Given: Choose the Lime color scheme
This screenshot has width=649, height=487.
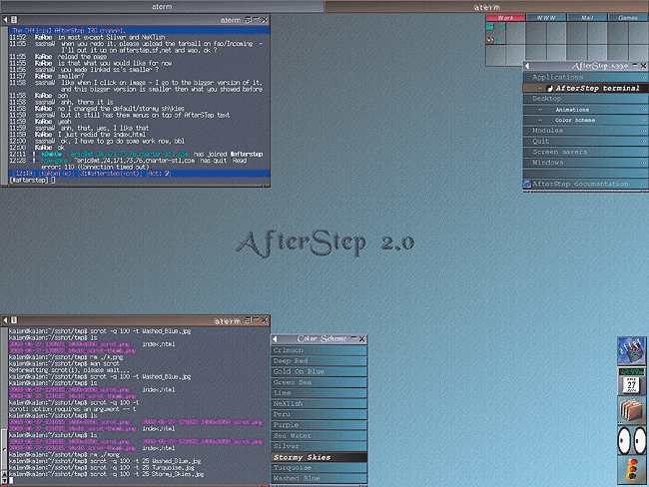Looking at the screenshot, I should (320, 392).
